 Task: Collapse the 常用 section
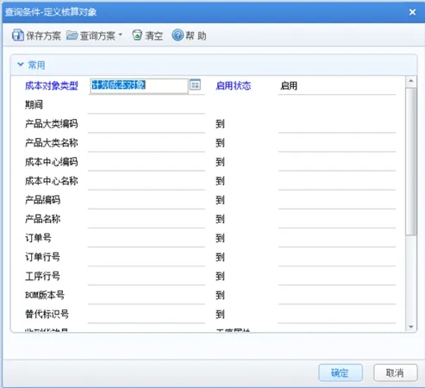pyautogui.click(x=21, y=65)
